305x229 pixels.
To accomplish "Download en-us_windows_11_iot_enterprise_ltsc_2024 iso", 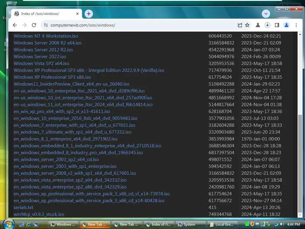I will click(x=83, y=105).
